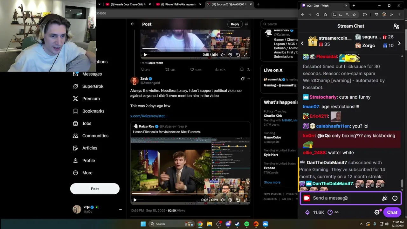Open Profile in the X sidebar
The height and width of the screenshot is (229, 407).
[x=84, y=160]
